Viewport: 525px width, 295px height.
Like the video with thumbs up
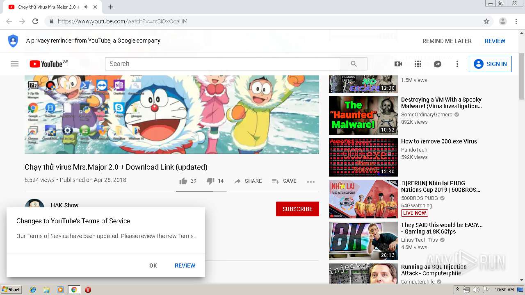click(x=183, y=181)
